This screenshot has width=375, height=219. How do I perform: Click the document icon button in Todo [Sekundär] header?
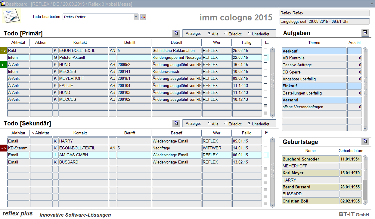[176, 123]
